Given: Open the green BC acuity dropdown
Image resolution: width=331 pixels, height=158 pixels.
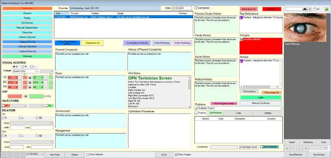Looking at the screenshot, I should point(46,82).
